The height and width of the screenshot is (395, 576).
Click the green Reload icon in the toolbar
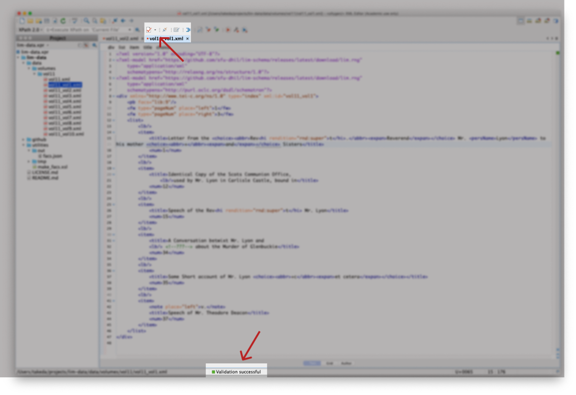(63, 21)
